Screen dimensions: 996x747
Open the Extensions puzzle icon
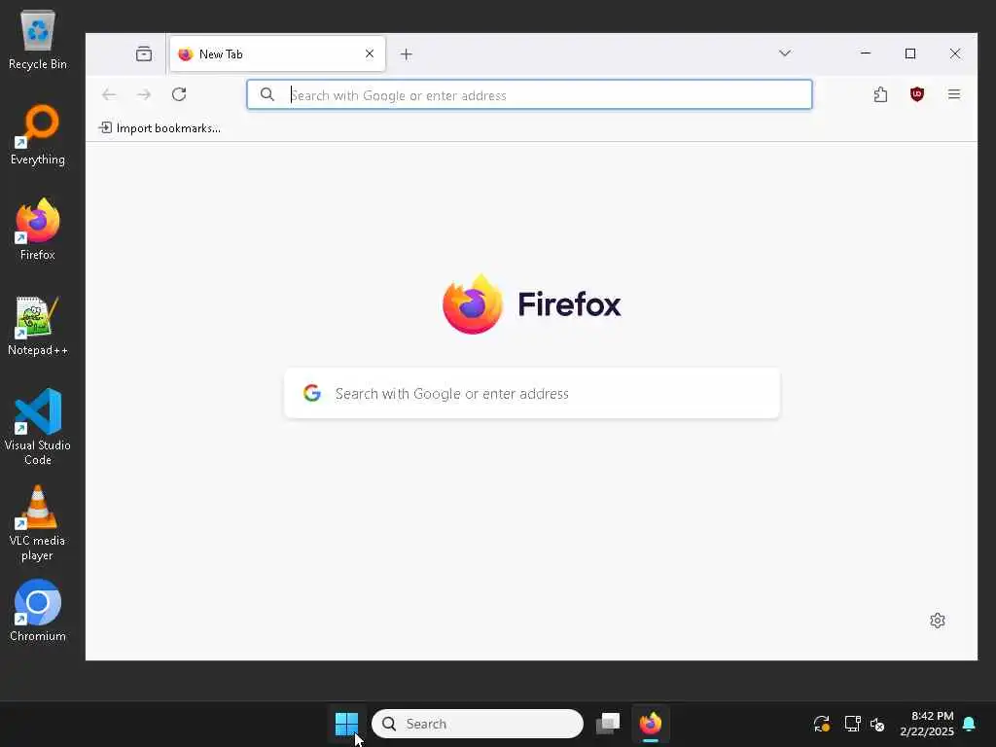[880, 94]
